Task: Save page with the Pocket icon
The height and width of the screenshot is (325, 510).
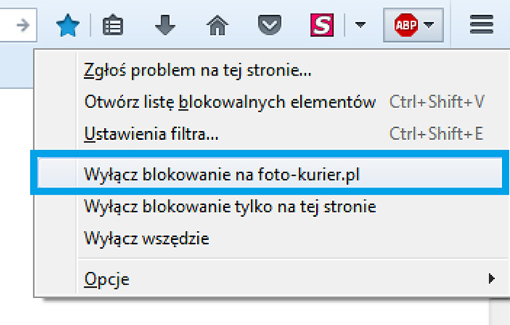Action: click(x=269, y=25)
